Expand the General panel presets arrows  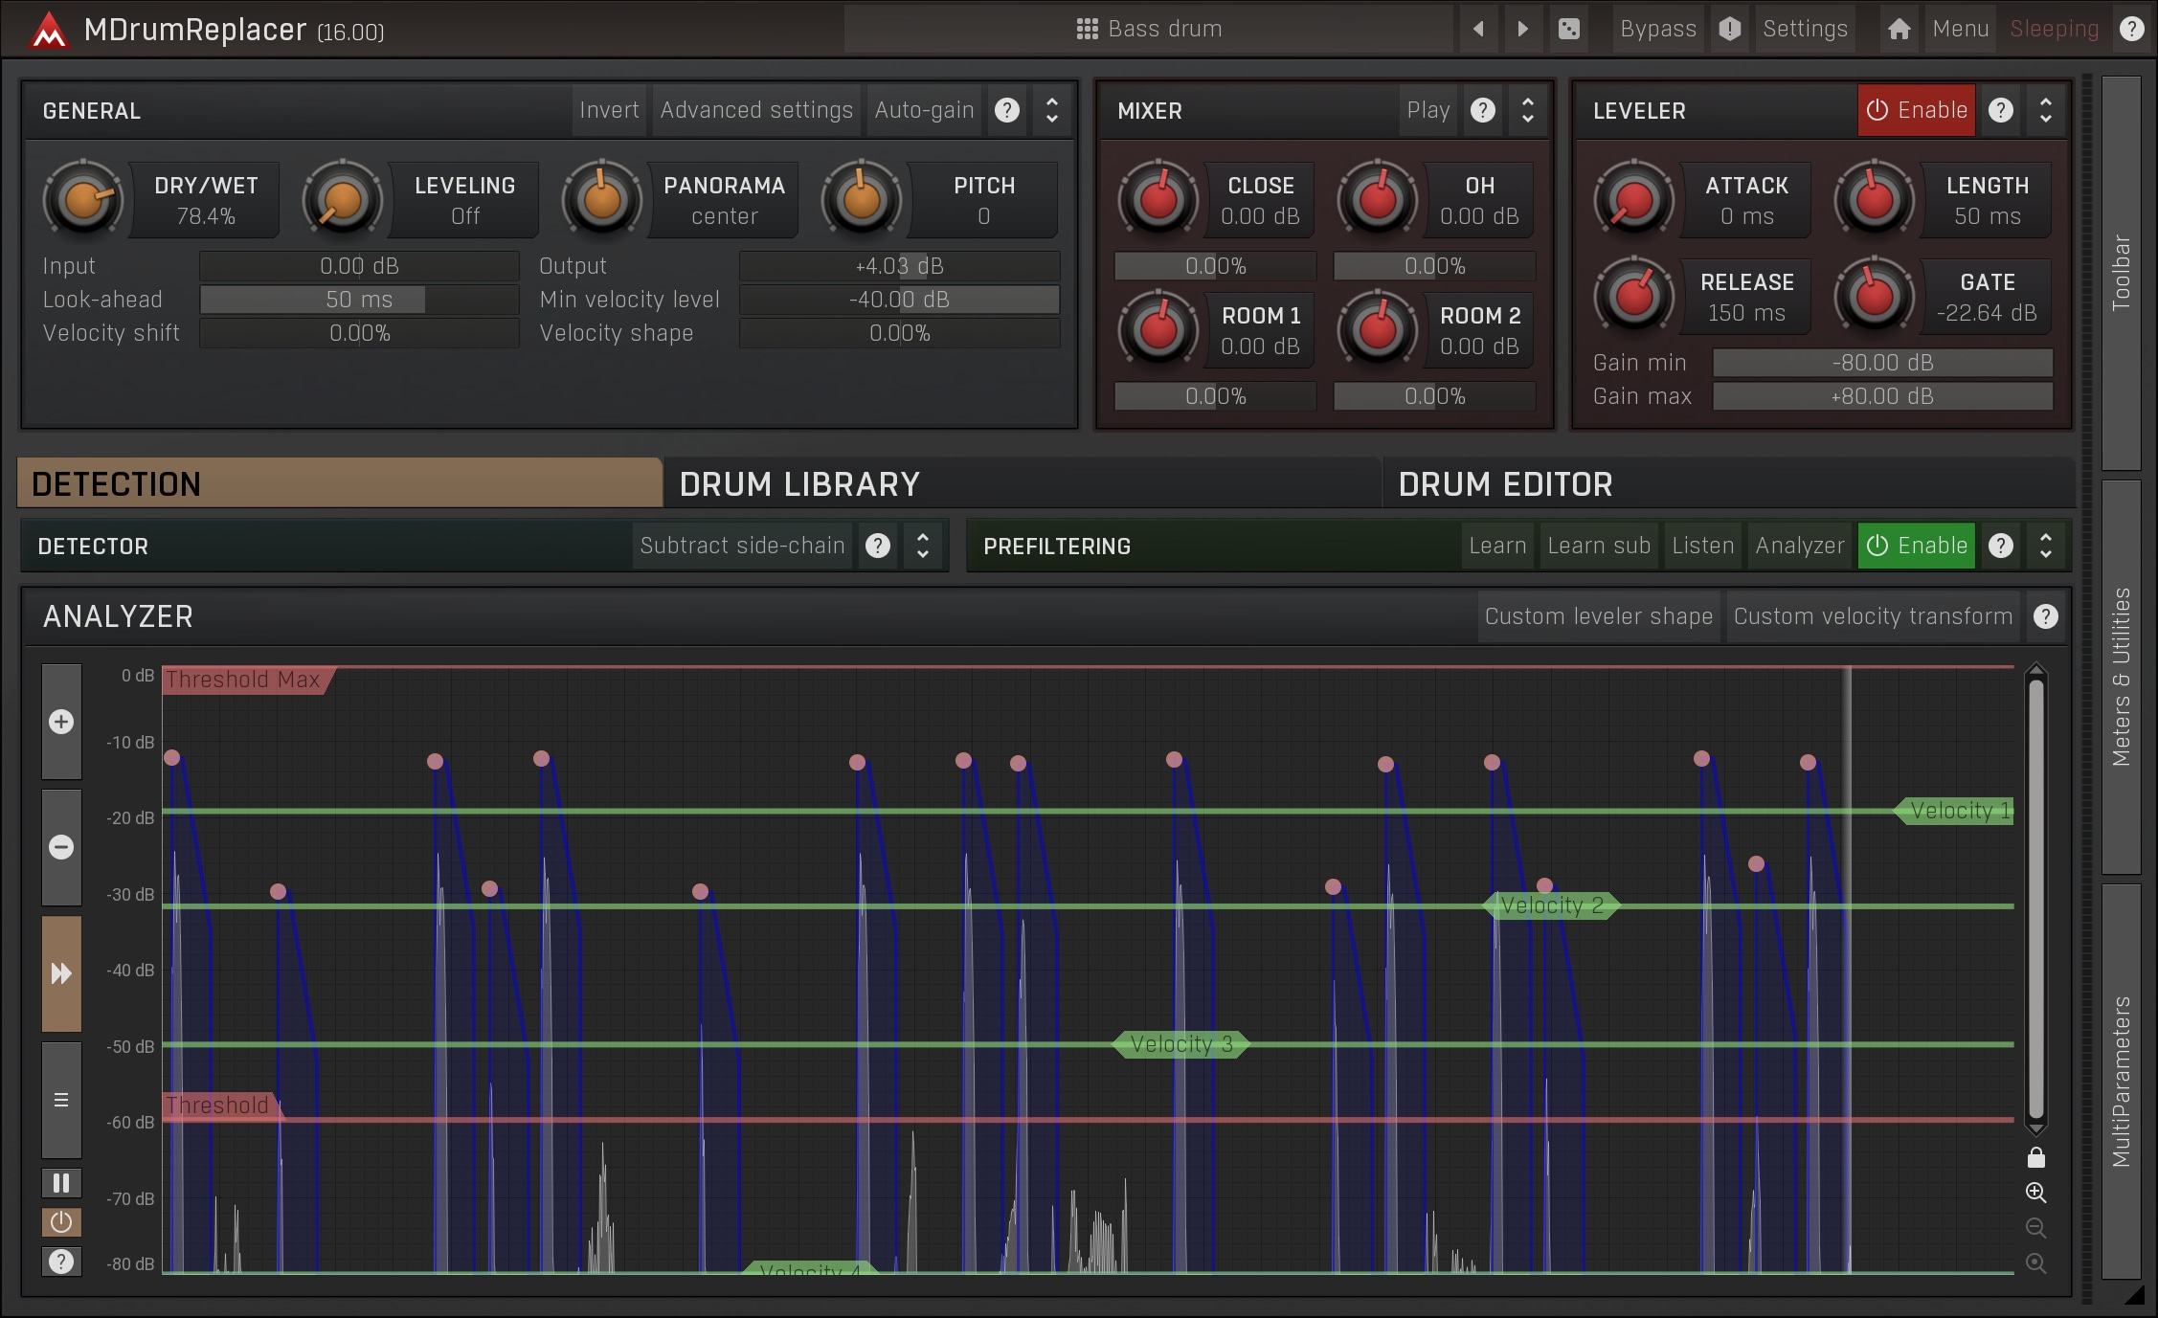[x=1051, y=110]
